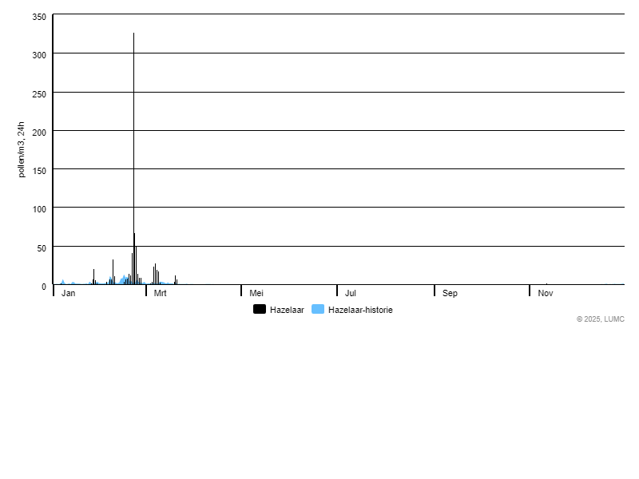Select the 200 y-axis tick label

point(39,132)
